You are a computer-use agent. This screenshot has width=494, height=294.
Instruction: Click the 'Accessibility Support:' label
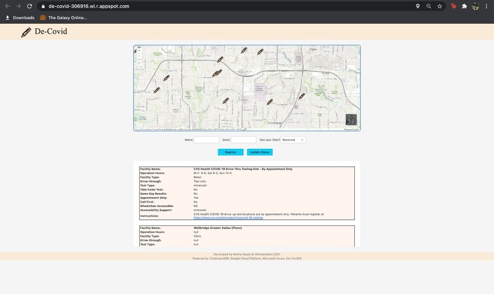click(x=156, y=210)
